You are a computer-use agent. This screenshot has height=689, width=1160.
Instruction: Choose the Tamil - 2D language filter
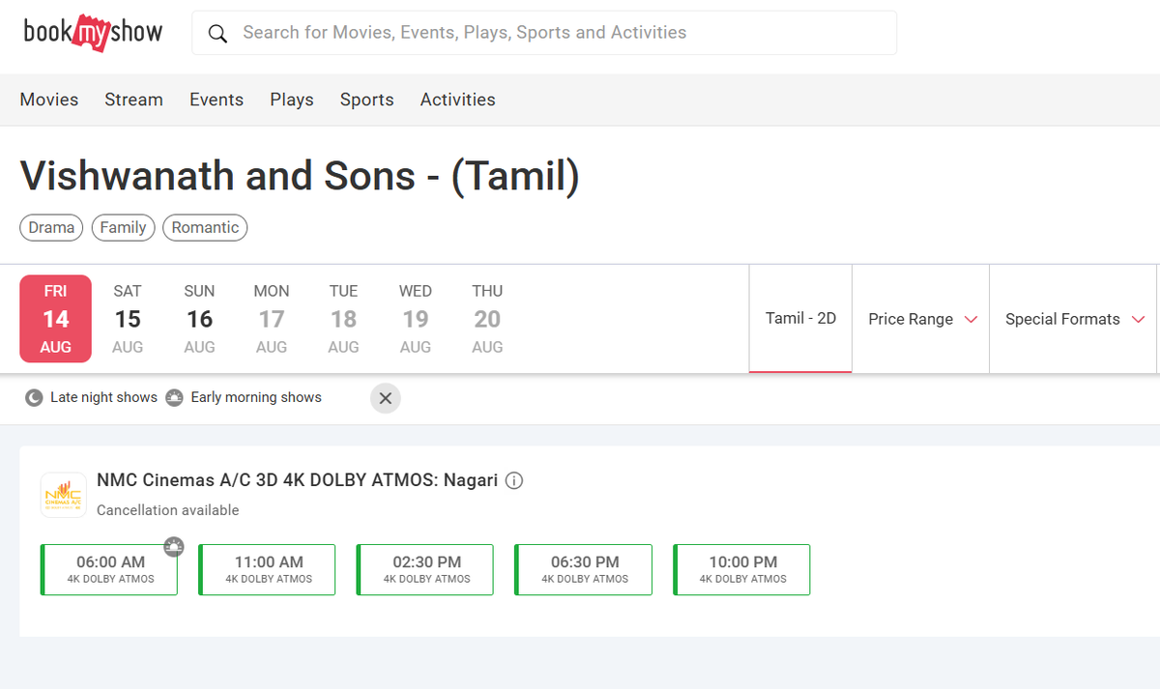(800, 319)
